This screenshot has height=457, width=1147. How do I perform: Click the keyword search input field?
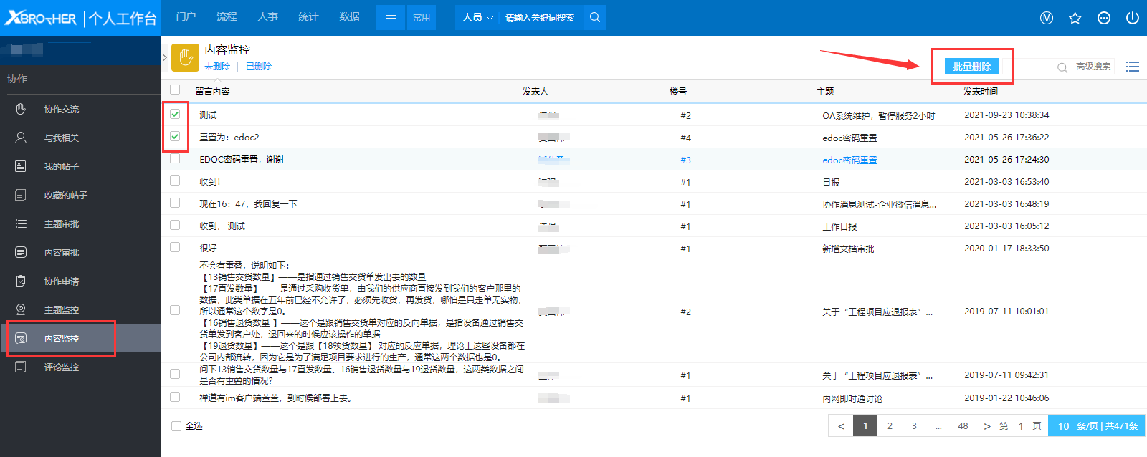tap(540, 18)
